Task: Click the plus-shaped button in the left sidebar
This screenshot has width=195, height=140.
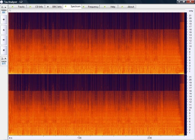Action: tap(4, 19)
